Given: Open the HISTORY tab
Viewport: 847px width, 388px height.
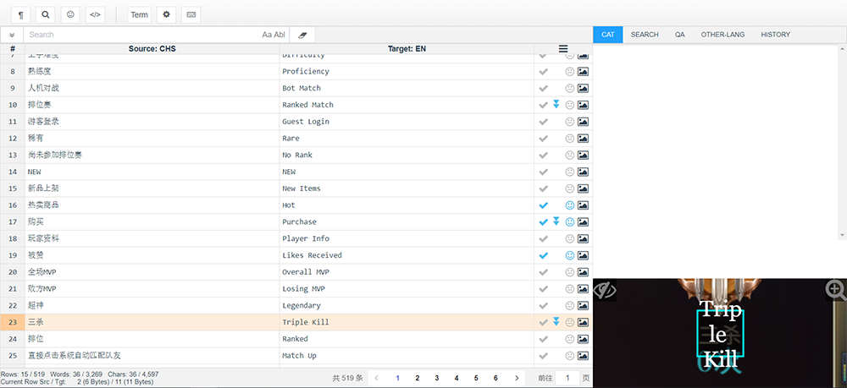Looking at the screenshot, I should click(x=775, y=35).
